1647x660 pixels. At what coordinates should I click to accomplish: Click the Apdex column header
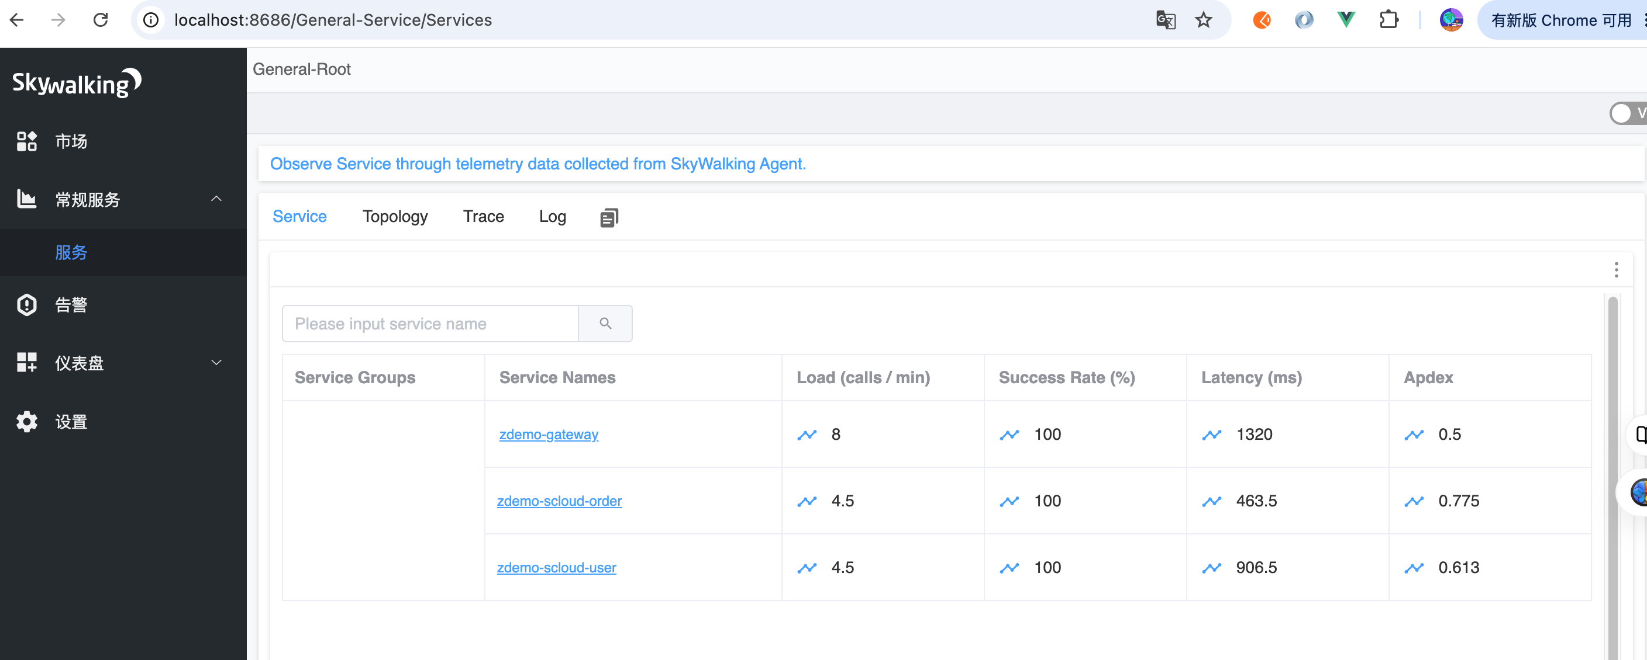1428,377
